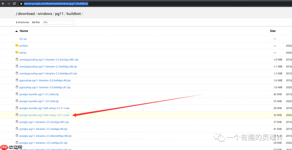
Task: Click the 41 MiB size value
Action: [x=278, y=129]
